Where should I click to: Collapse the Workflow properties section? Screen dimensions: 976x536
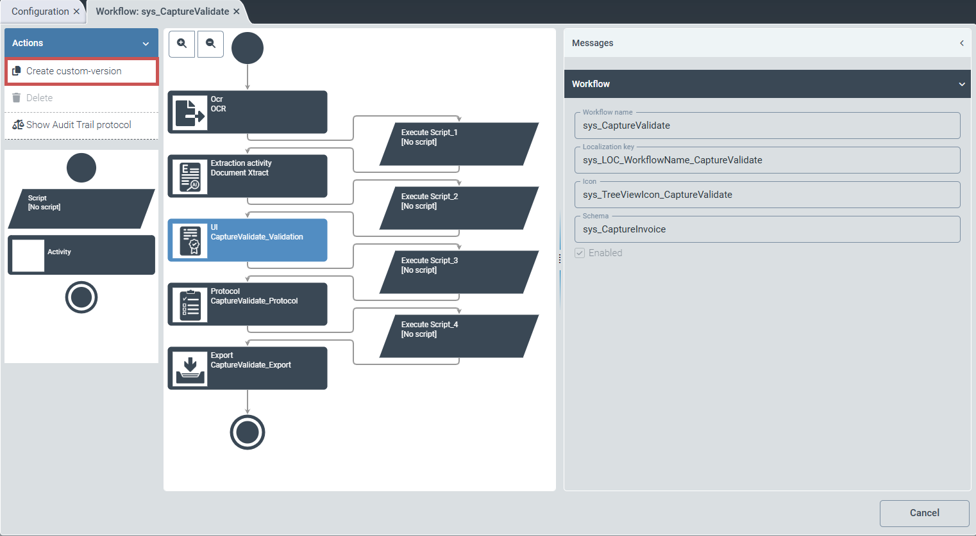961,84
